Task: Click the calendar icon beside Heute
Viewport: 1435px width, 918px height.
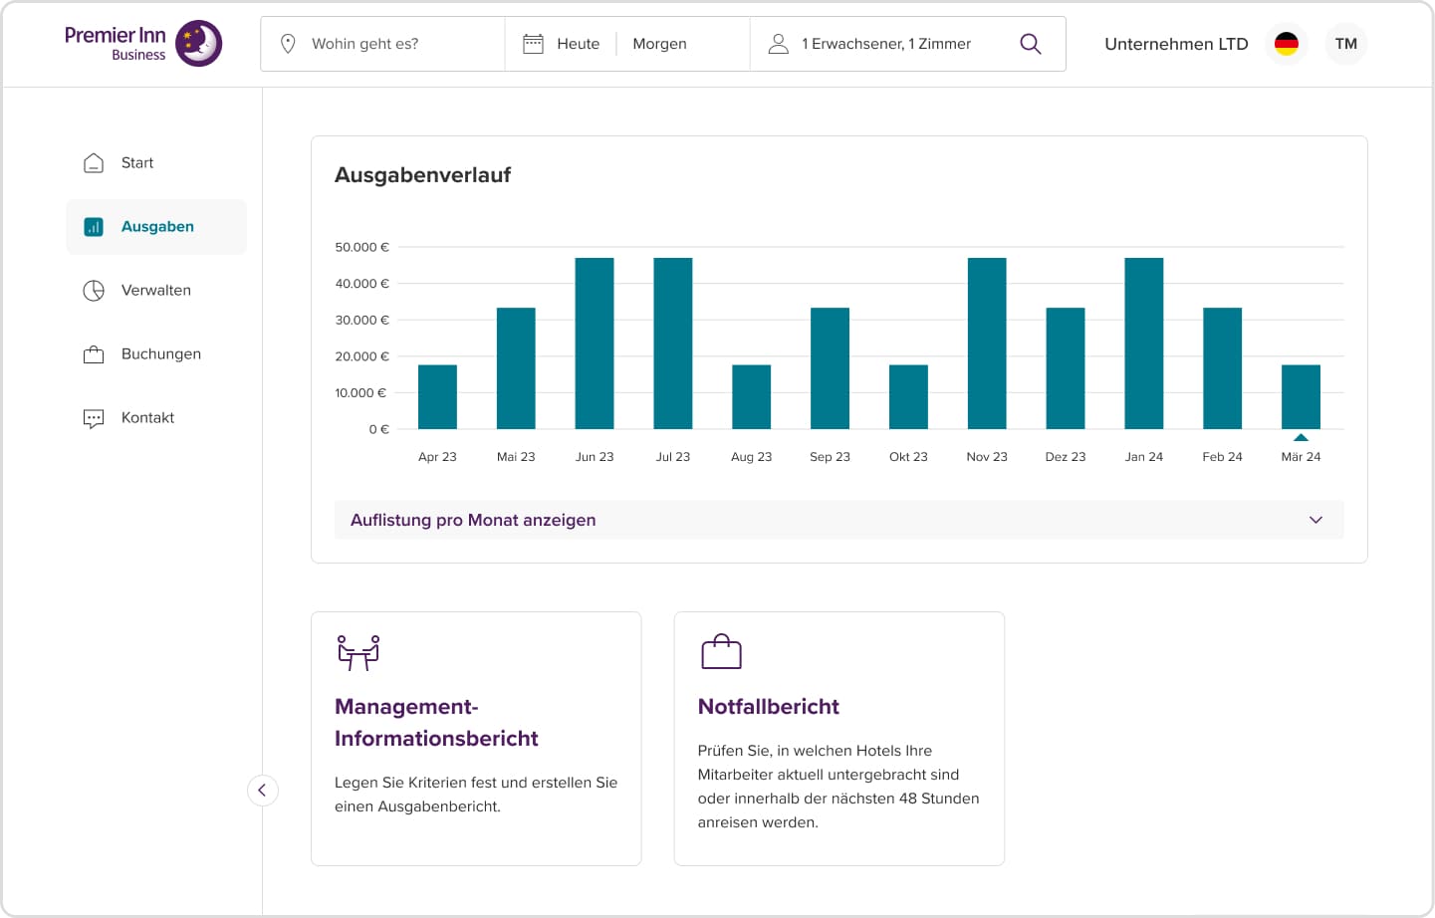Action: click(x=534, y=44)
